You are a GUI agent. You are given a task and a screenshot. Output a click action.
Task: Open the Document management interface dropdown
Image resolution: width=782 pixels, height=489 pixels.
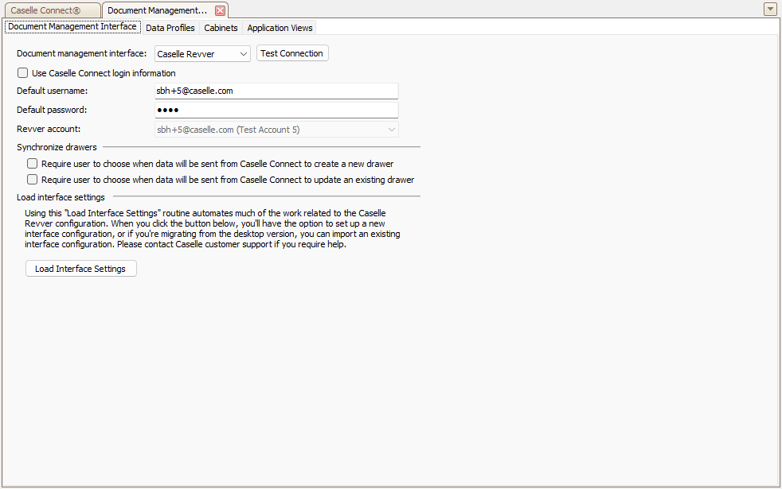click(202, 54)
